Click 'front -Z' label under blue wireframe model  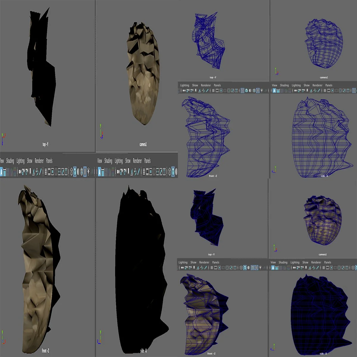[x=213, y=176]
